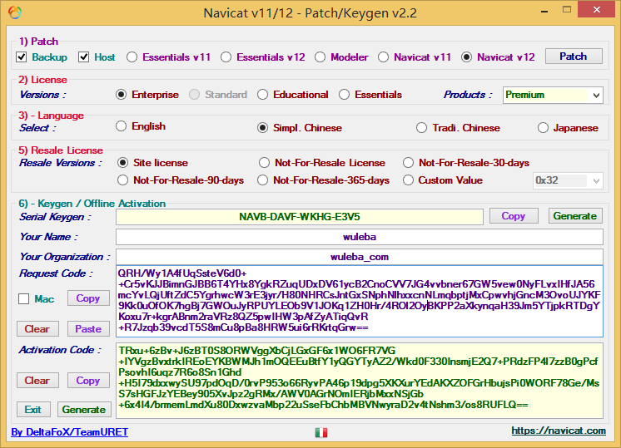Select the Navicat v11 radio button
This screenshot has width=621, height=448.
click(x=384, y=57)
